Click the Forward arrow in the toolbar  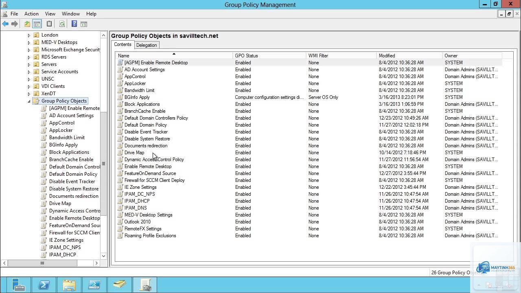15,24
